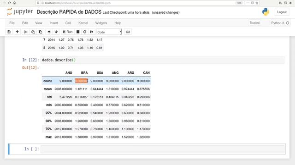The height and width of the screenshot is (165, 295).
Task: Restart kernel and rerun all with fast-forward icon
Action: [x=91, y=32]
